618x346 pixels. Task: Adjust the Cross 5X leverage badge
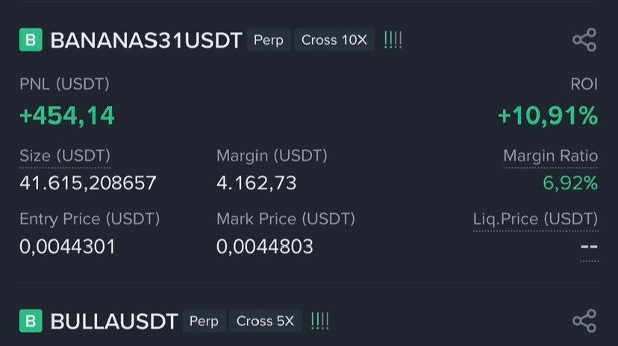coord(265,321)
